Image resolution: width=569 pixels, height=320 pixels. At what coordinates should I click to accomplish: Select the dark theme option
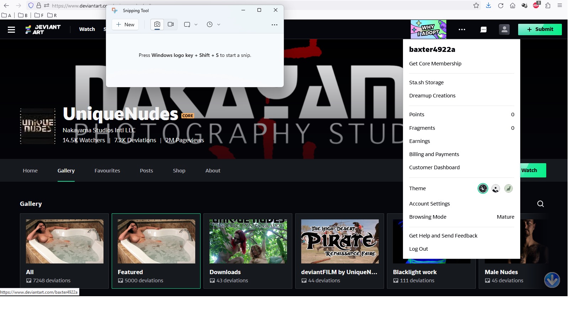(483, 188)
